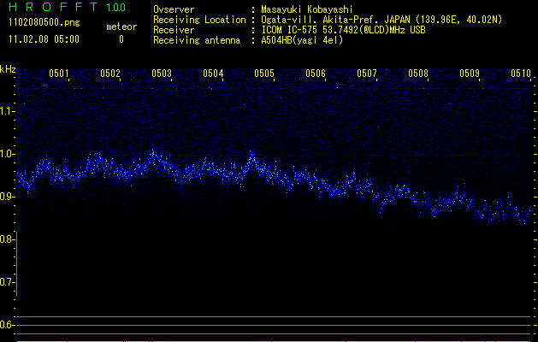The image size is (538, 342).
Task: Click the 11.02.08 05:00 timestamp
Action: click(44, 39)
